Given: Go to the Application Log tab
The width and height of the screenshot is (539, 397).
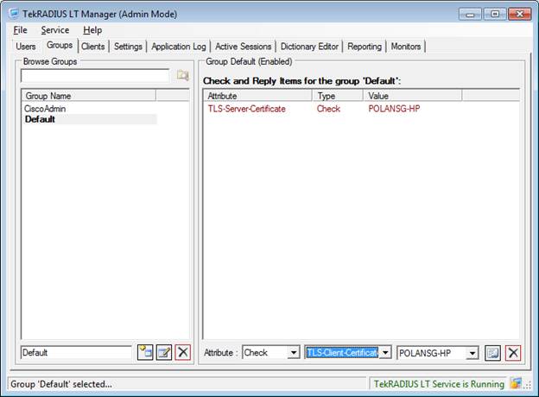Looking at the screenshot, I should (x=179, y=47).
